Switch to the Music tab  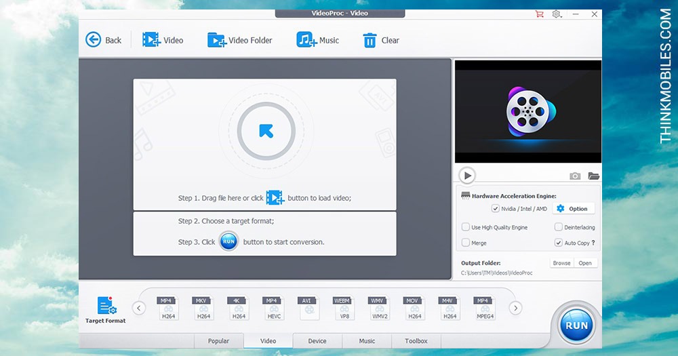coord(367,341)
